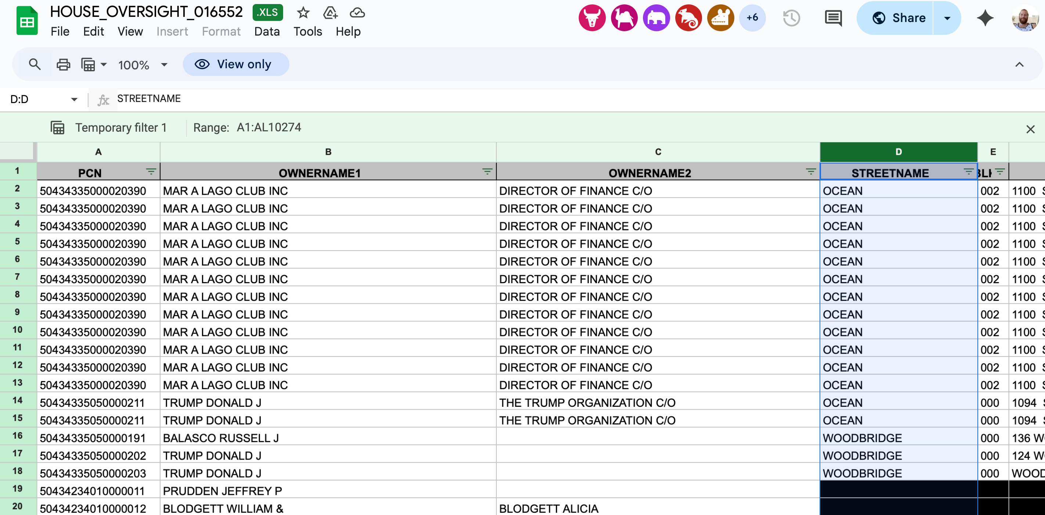This screenshot has height=515, width=1045.
Task: Click the .XLS file format badge
Action: [267, 12]
